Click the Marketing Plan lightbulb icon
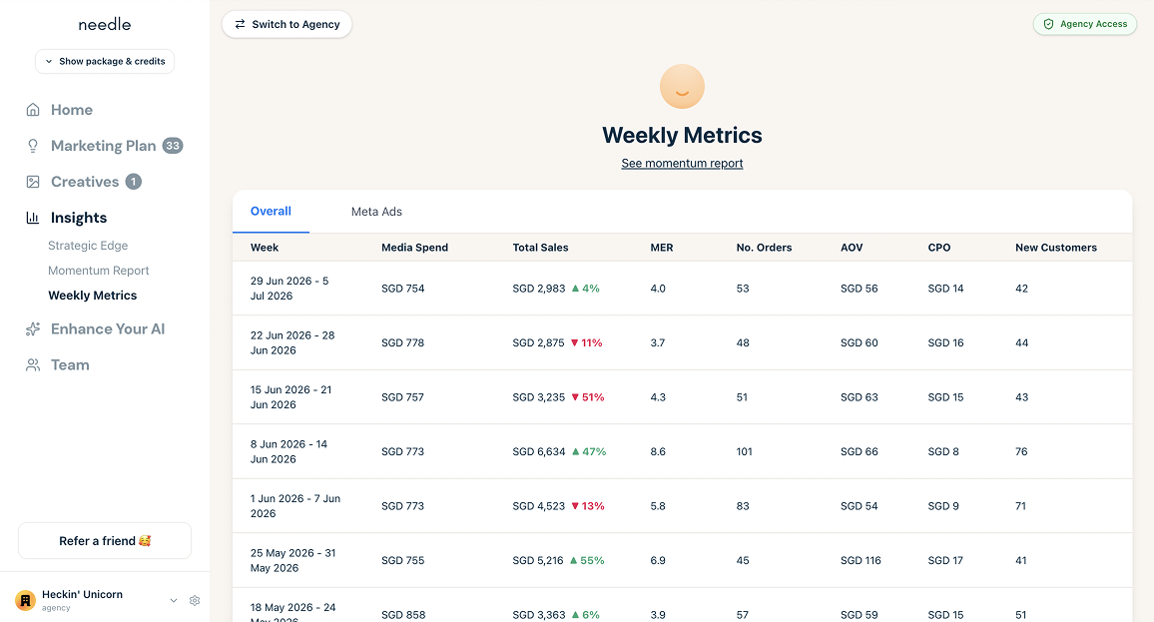The width and height of the screenshot is (1154, 622). click(x=33, y=146)
